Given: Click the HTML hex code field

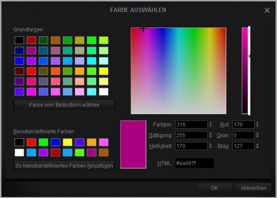Looking at the screenshot, I should point(194,163).
